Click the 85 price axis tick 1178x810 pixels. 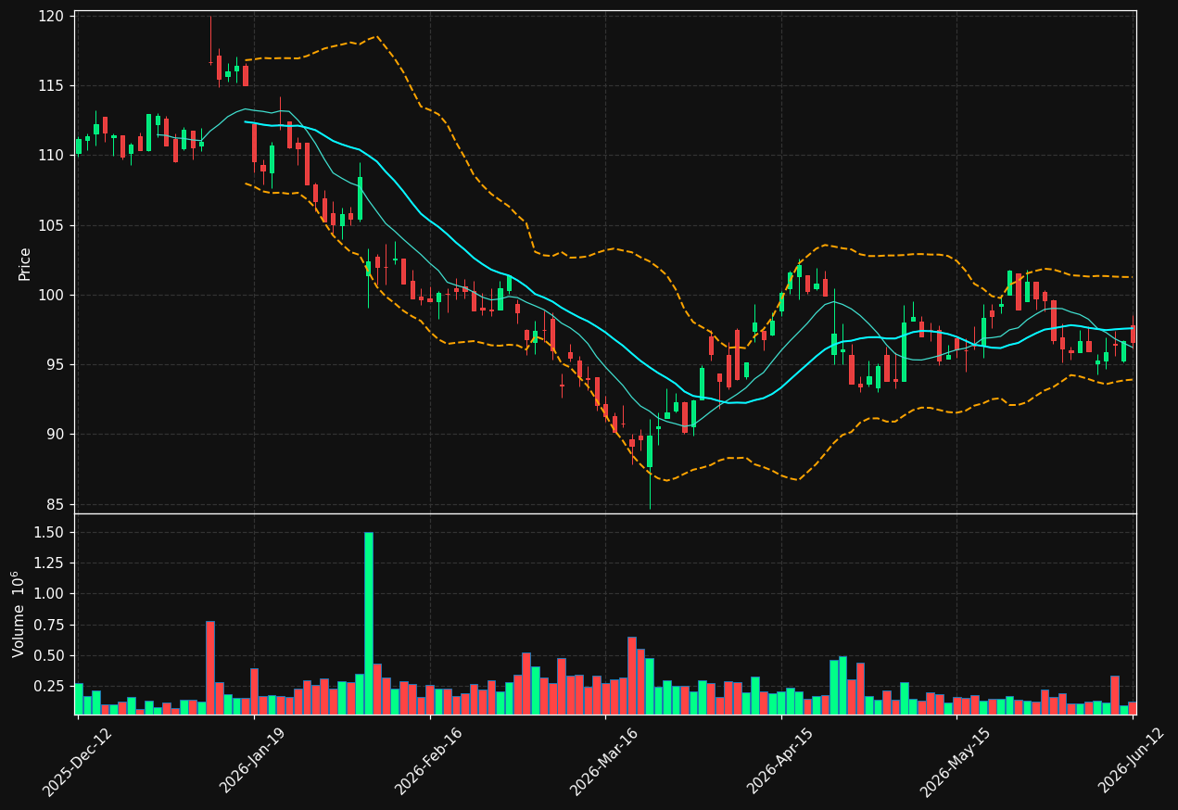tap(56, 504)
